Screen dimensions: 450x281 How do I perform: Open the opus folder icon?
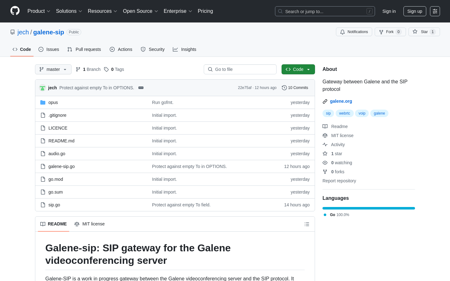click(43, 102)
